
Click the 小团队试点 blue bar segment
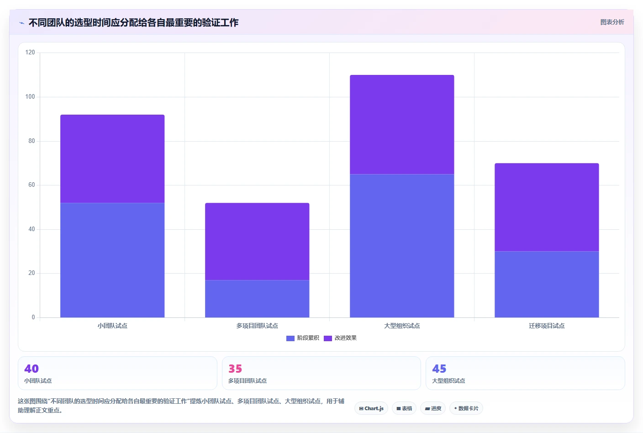(x=112, y=260)
